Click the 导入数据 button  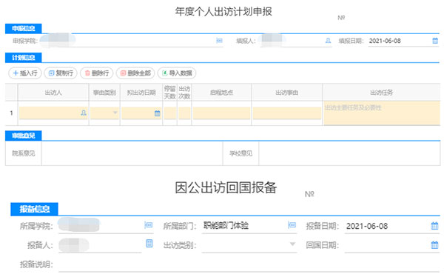(x=177, y=73)
